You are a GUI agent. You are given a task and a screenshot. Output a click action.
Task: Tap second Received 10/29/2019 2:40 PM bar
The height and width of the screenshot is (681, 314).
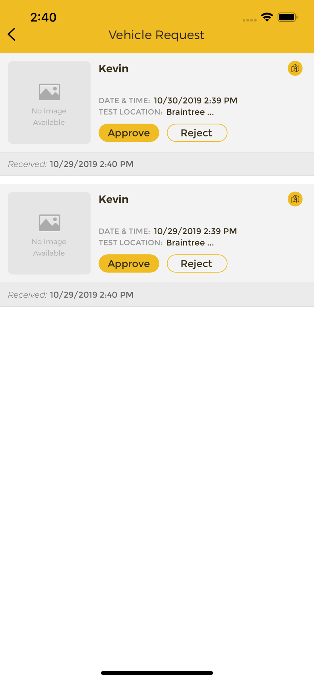[157, 295]
